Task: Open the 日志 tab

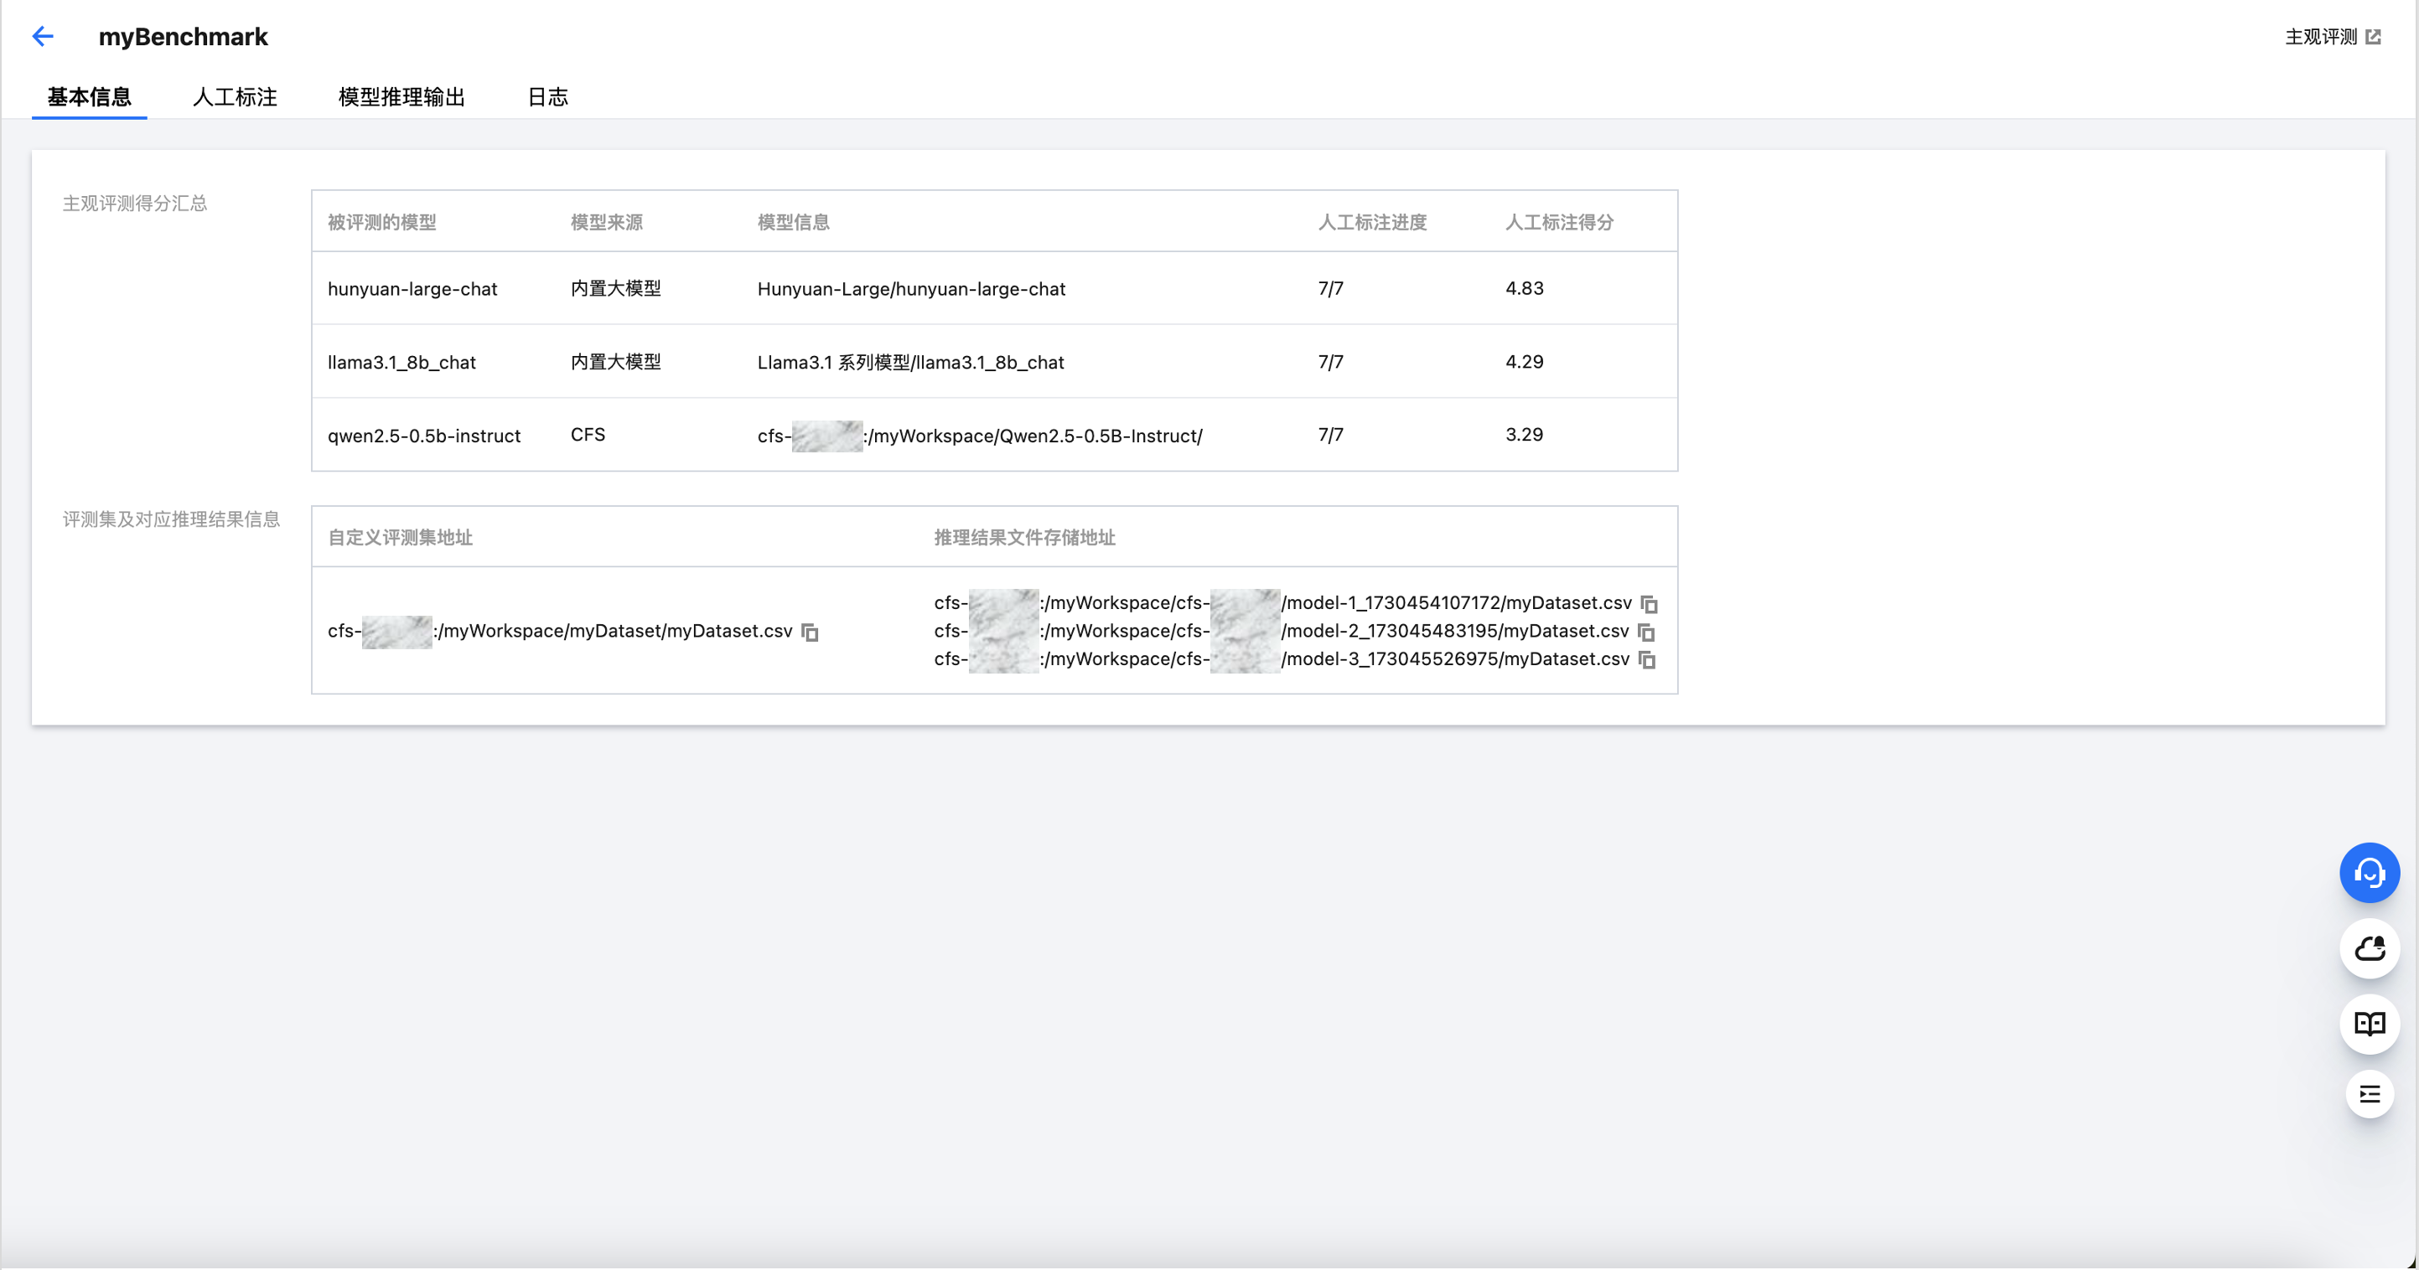Action: coord(547,96)
